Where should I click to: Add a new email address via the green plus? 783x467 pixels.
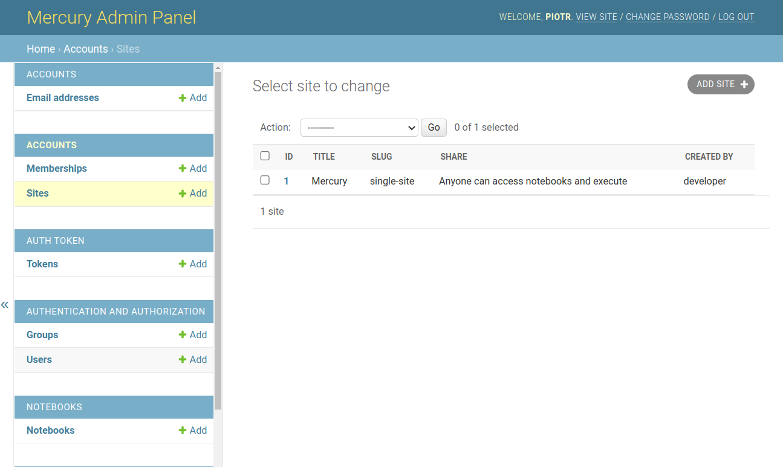pos(182,97)
